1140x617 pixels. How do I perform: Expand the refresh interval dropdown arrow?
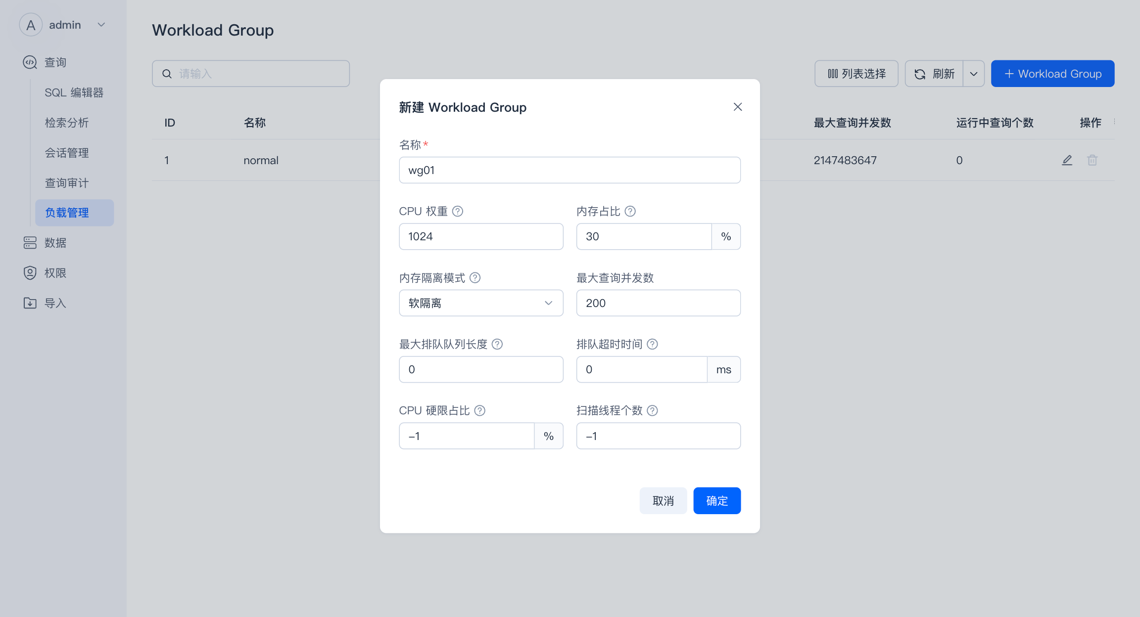click(973, 74)
